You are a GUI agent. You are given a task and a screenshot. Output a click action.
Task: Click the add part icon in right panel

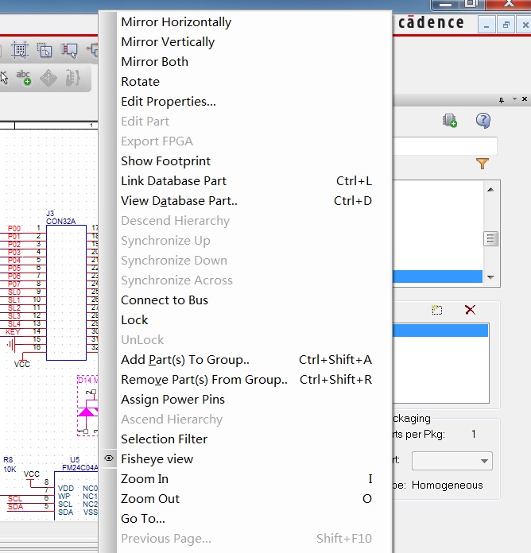pyautogui.click(x=450, y=121)
